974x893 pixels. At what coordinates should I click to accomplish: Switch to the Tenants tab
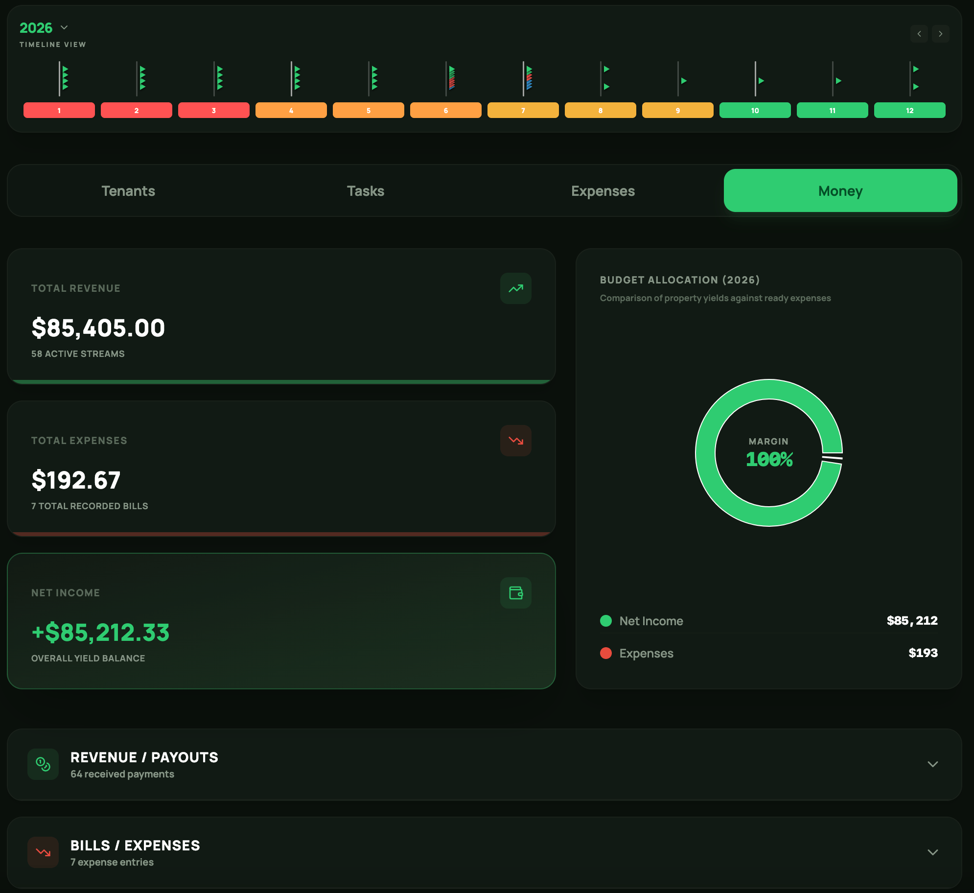pos(128,191)
